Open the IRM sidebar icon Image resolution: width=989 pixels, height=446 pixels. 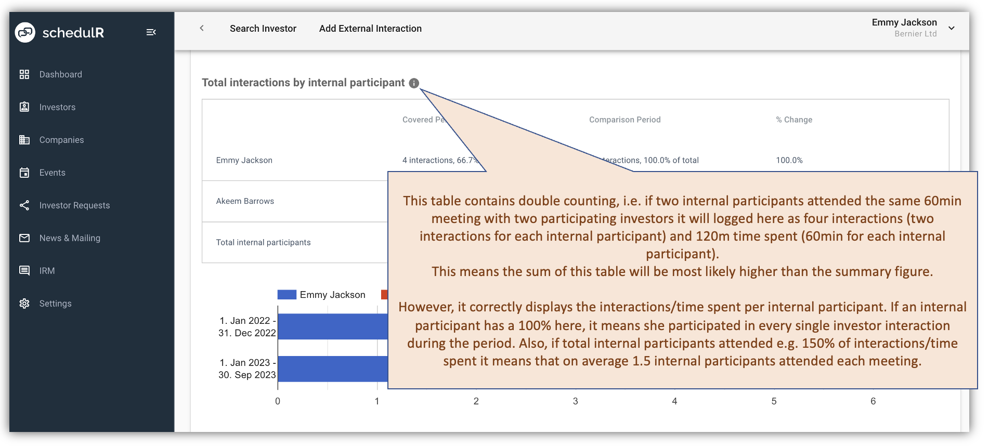[x=24, y=270]
